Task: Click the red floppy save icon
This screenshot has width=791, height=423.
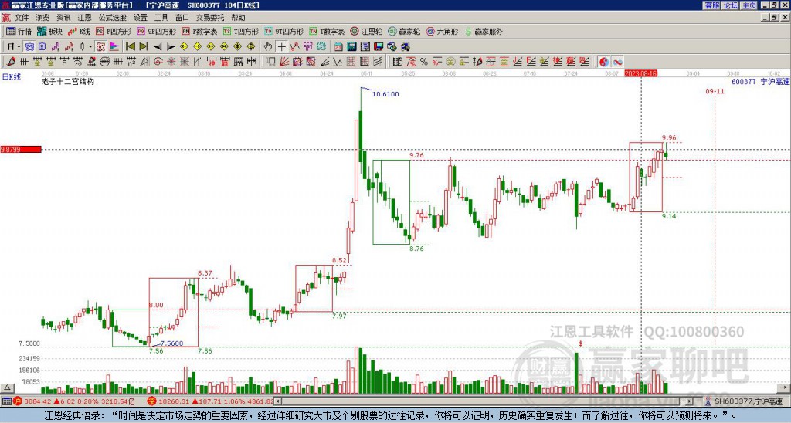Action: pyautogui.click(x=379, y=47)
